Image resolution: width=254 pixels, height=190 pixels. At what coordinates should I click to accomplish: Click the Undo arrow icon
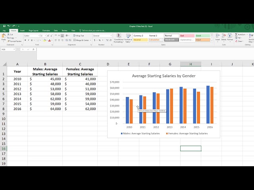[x=8, y=26]
